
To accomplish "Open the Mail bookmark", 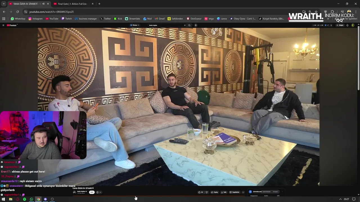I will 147,19.
